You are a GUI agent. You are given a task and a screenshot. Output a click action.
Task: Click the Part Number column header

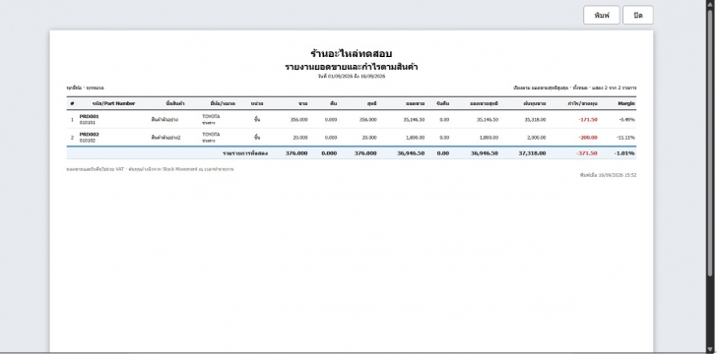pos(113,103)
